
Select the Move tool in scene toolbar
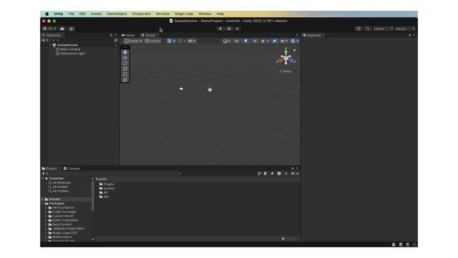pyautogui.click(x=125, y=57)
